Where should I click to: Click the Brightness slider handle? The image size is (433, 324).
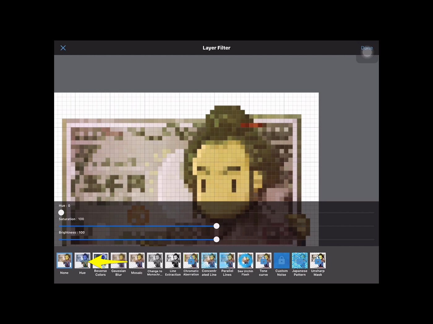coord(216,239)
